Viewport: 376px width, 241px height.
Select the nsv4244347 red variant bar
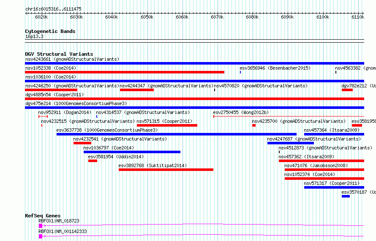click(137, 90)
